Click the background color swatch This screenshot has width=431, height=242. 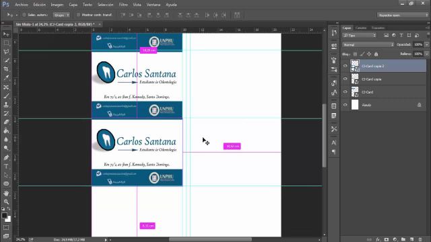tap(9, 220)
